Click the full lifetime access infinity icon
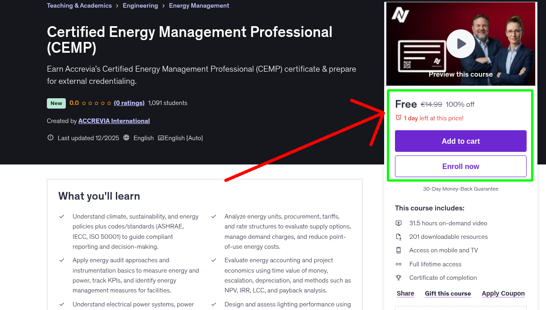Image resolution: width=546 pixels, height=310 pixels. [x=399, y=264]
